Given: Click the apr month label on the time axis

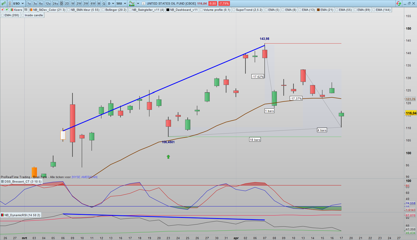Looking at the screenshot, I should (236, 238).
